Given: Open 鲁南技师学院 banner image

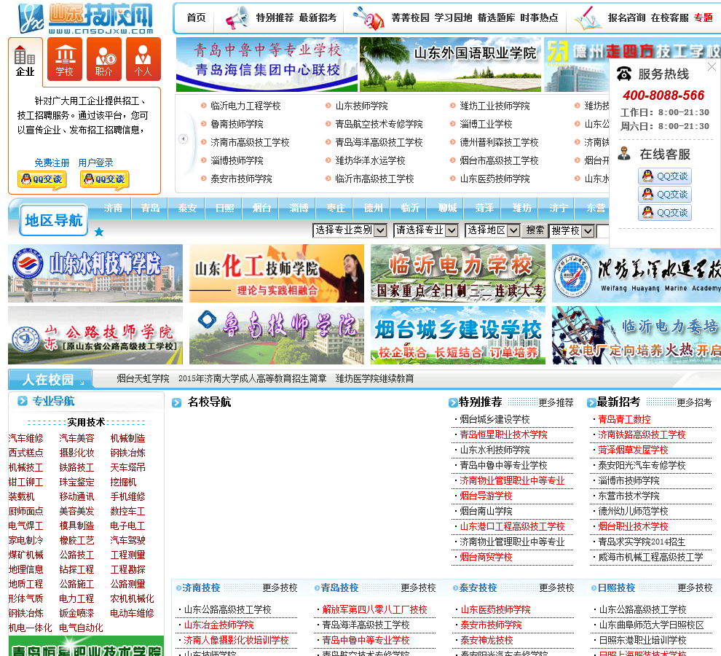Looking at the screenshot, I should pyautogui.click(x=276, y=335).
